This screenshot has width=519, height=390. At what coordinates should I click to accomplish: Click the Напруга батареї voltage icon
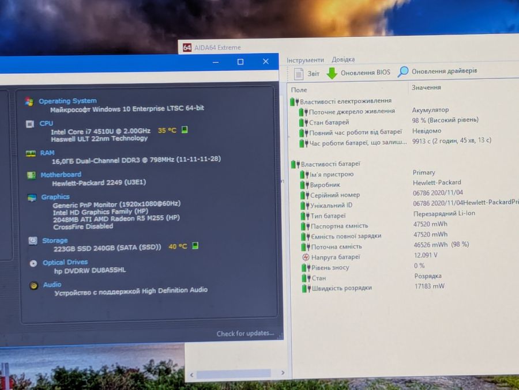click(x=306, y=257)
